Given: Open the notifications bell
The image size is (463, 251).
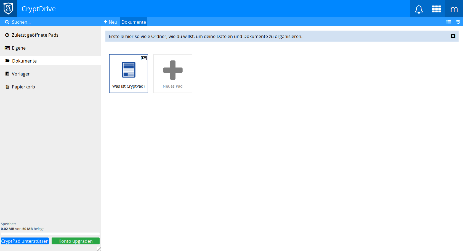Looking at the screenshot, I should click(x=419, y=9).
